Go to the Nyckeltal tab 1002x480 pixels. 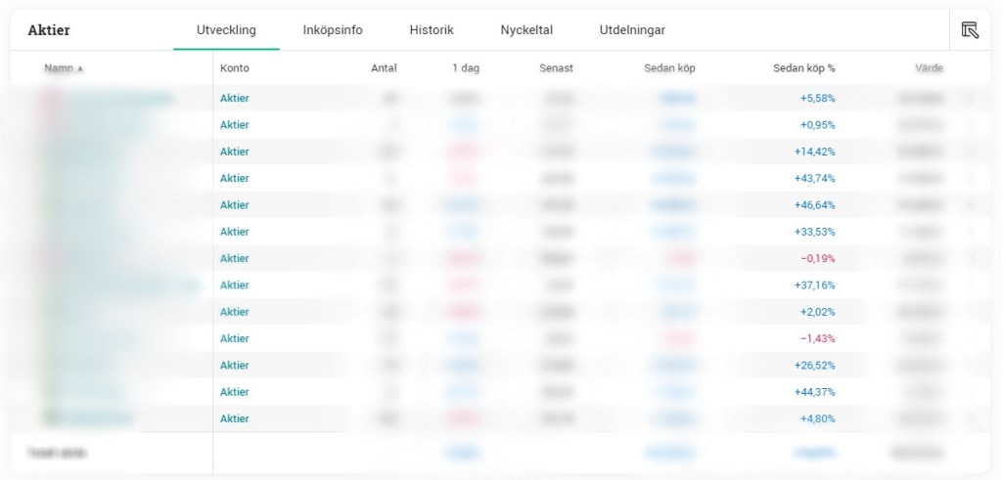[526, 30]
